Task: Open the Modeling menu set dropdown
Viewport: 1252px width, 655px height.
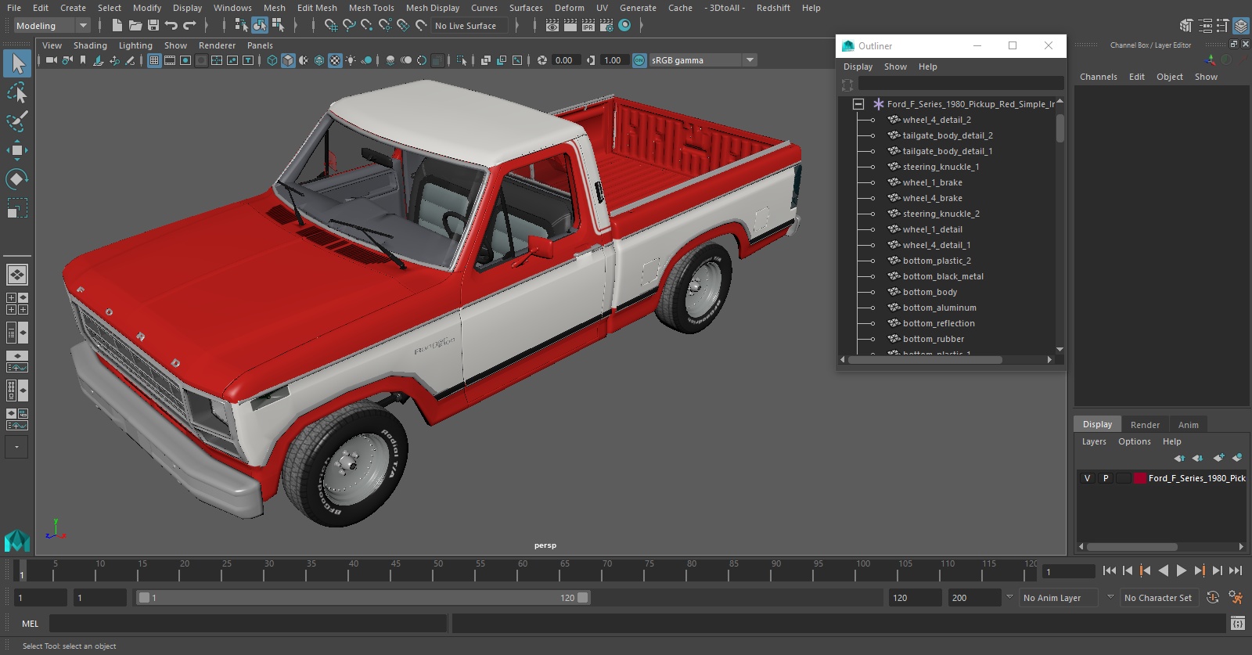Action: pos(52,26)
